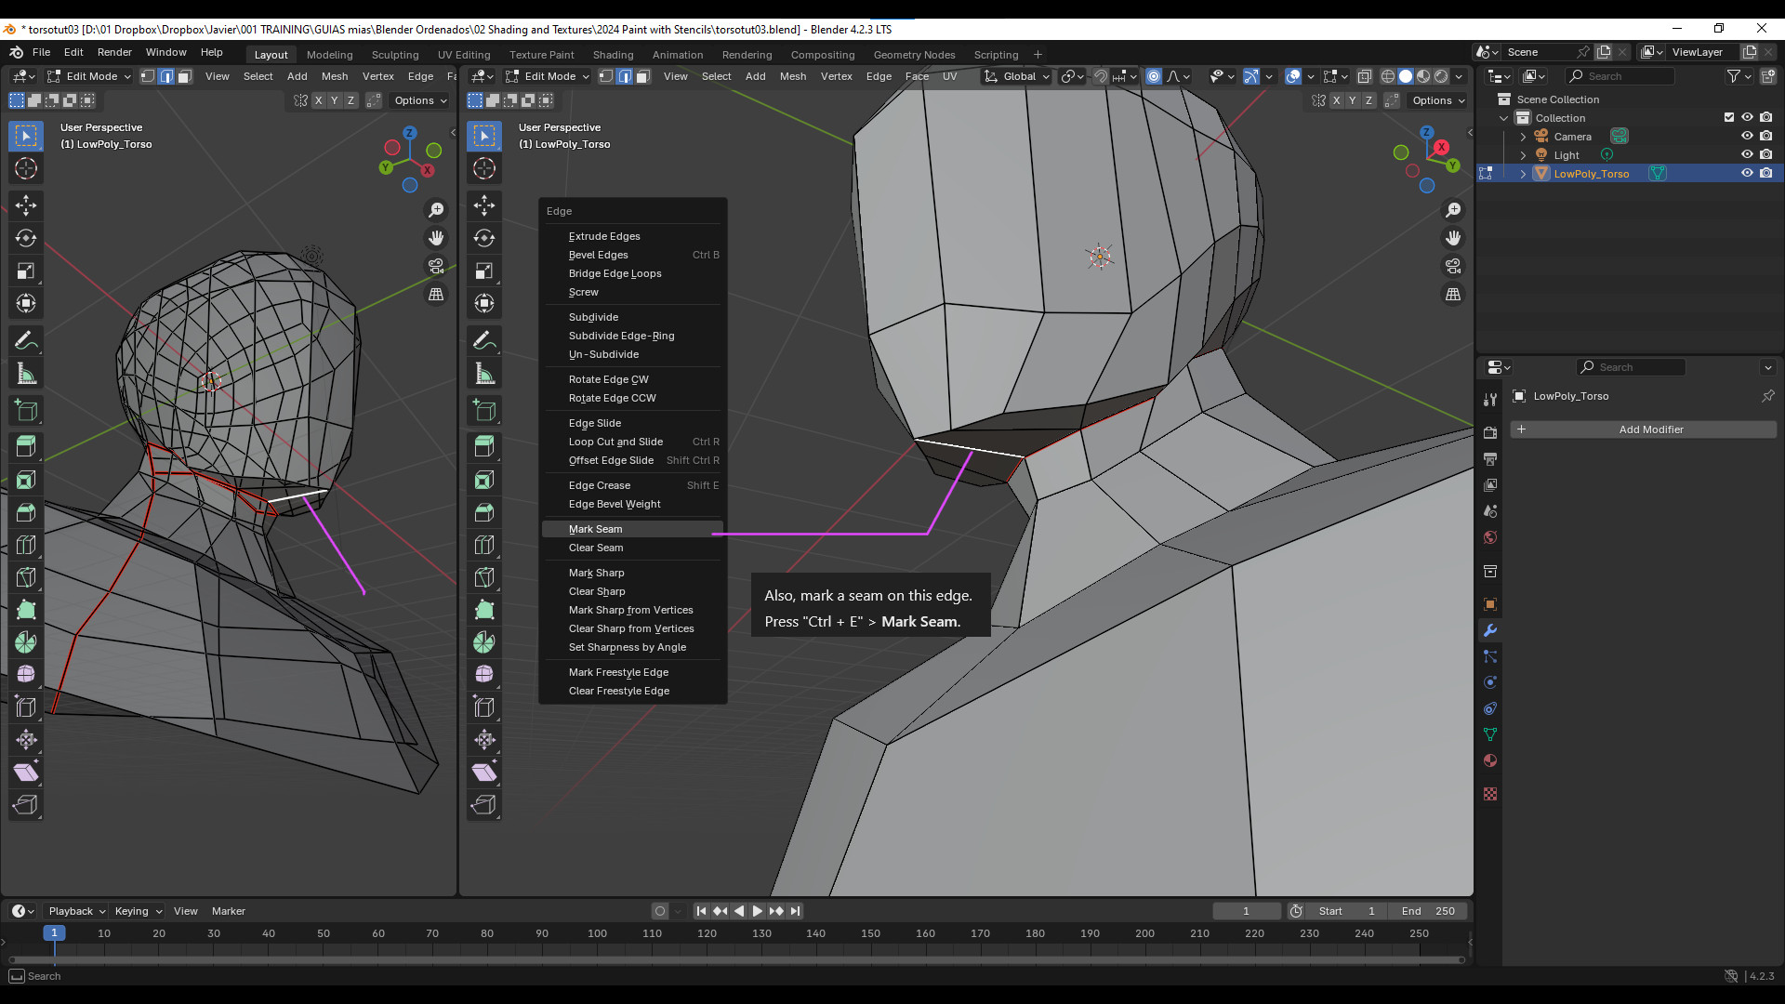Image resolution: width=1785 pixels, height=1004 pixels.
Task: Hide the Camera object with eye icon
Action: pyautogui.click(x=1747, y=136)
